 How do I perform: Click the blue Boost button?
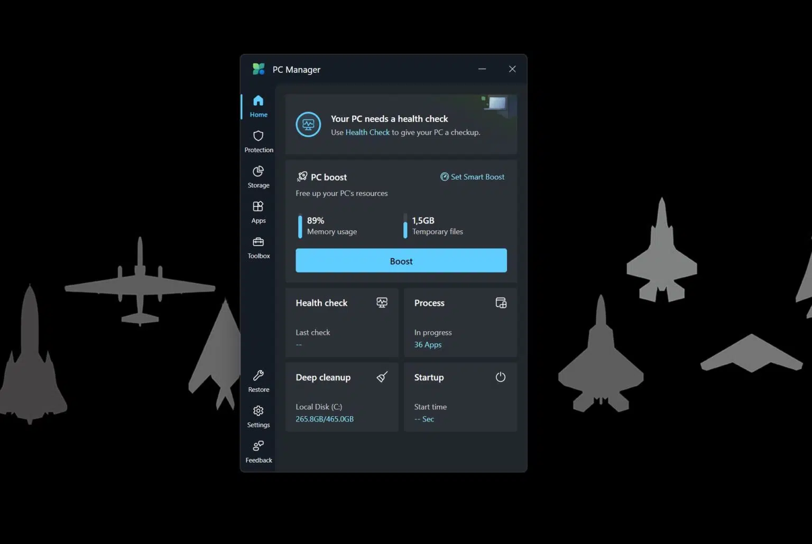point(401,260)
